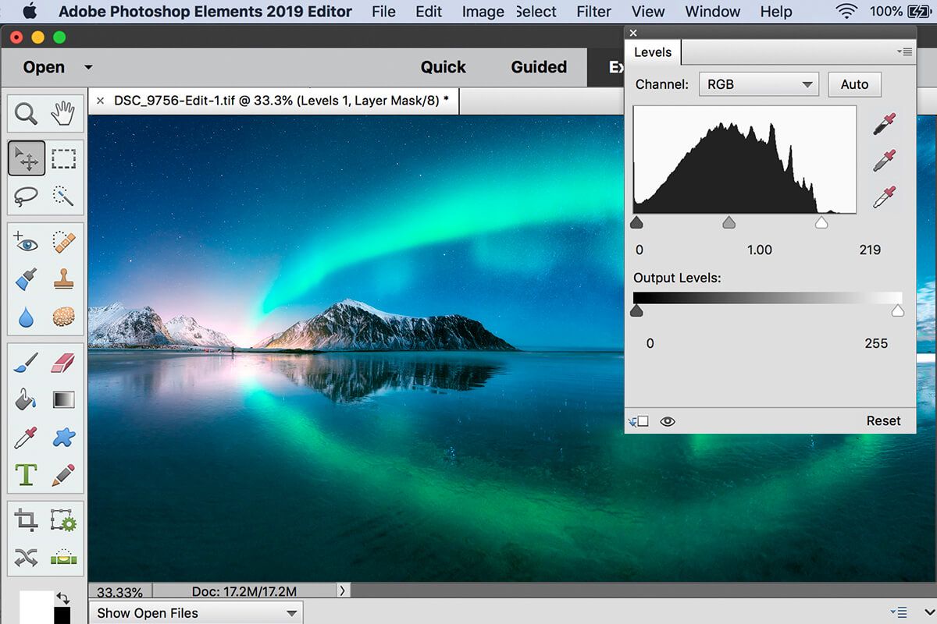
Task: Switch to the Guided tab
Action: (x=538, y=67)
